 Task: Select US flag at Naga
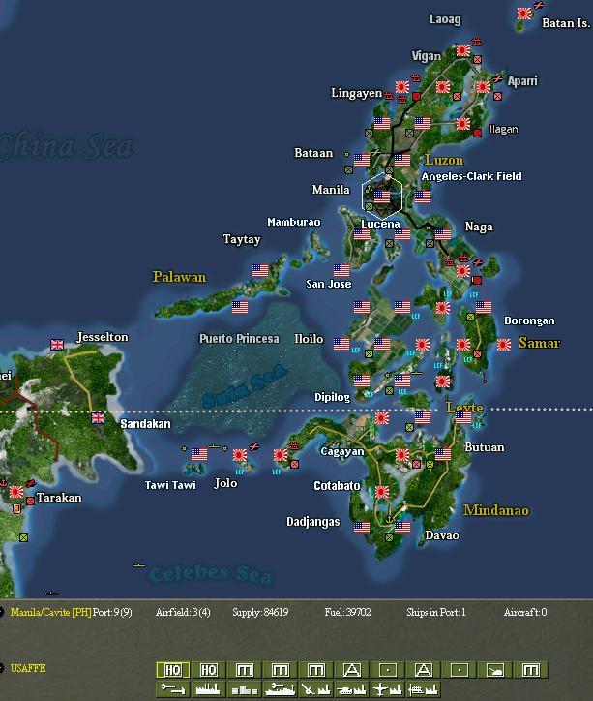point(443,233)
